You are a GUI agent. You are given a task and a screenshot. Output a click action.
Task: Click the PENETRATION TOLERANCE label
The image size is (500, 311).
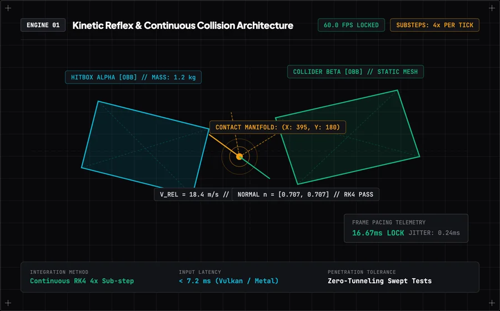click(x=362, y=272)
